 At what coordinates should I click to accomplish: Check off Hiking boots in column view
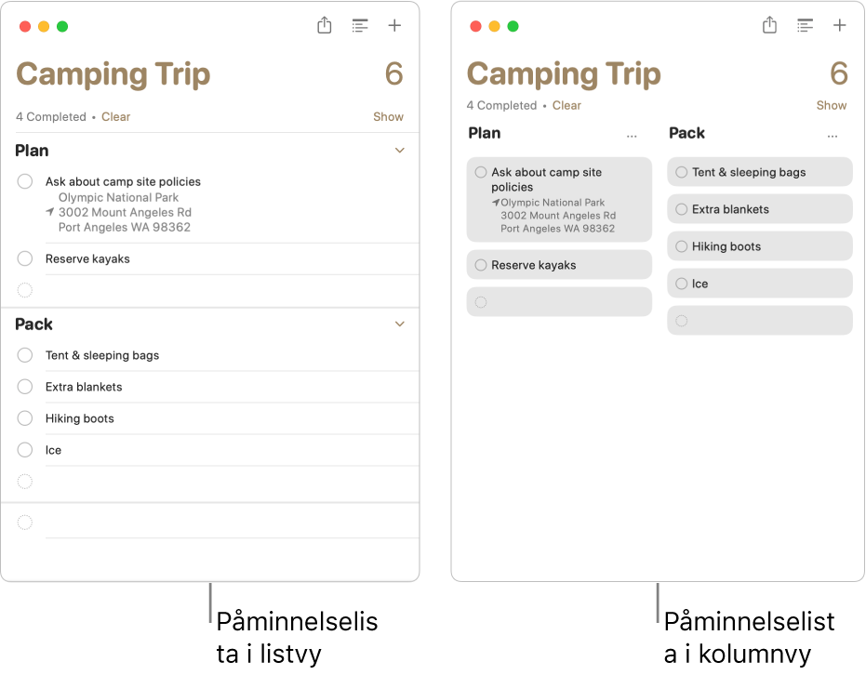(x=682, y=246)
